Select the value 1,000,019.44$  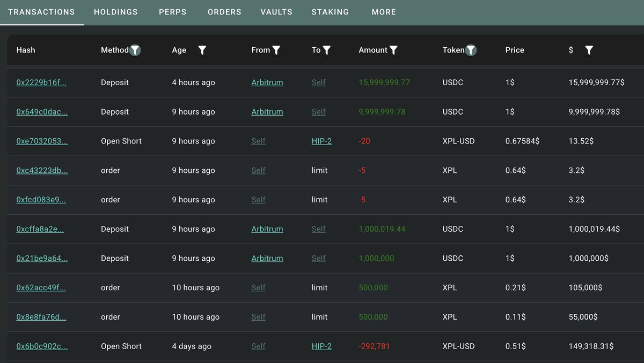pyautogui.click(x=594, y=229)
